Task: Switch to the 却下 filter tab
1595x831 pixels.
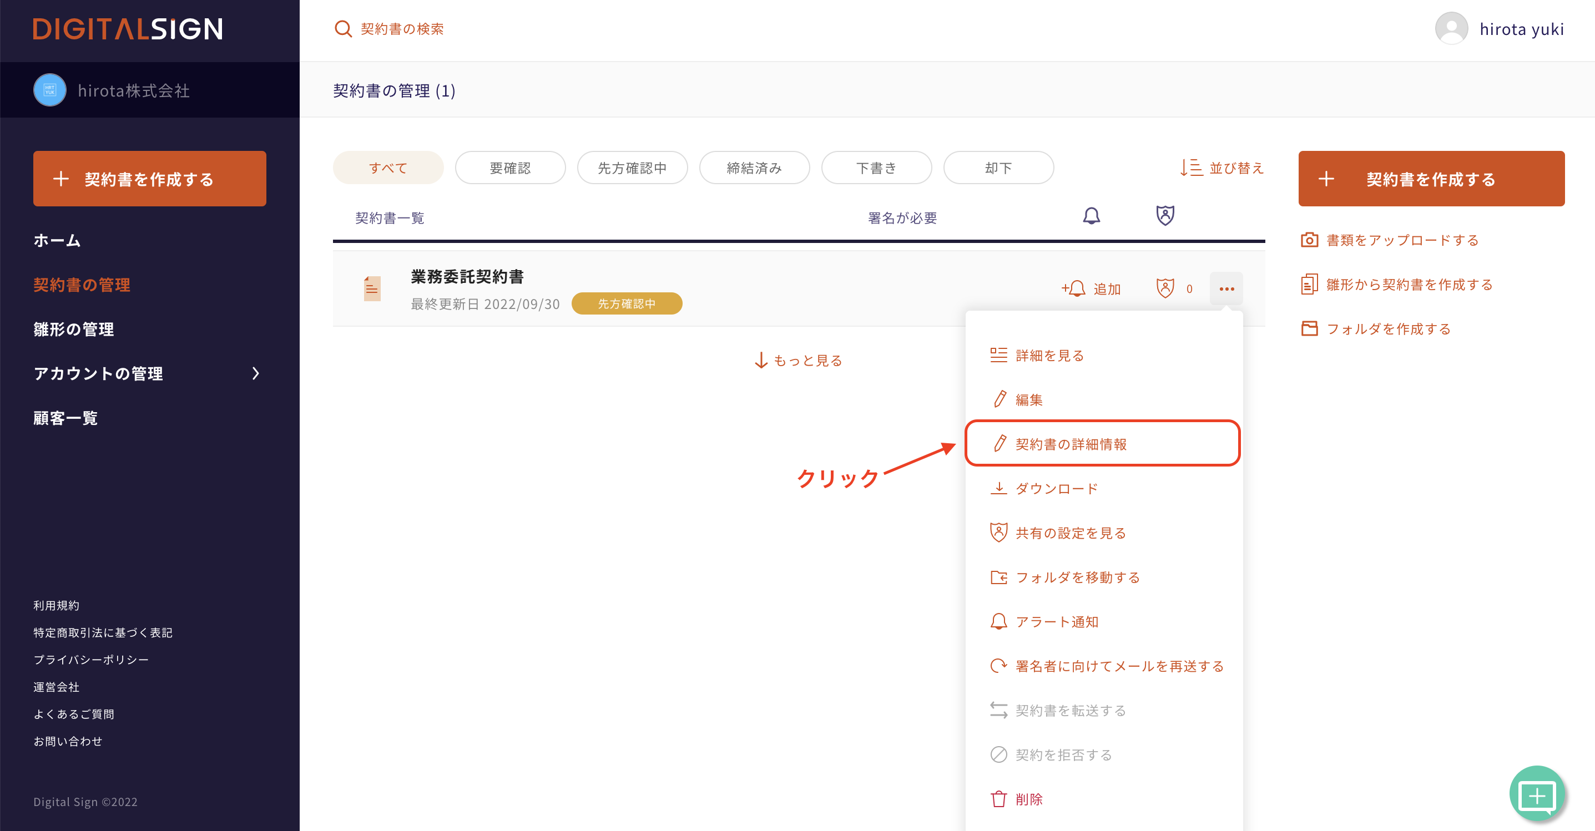Action: click(998, 168)
